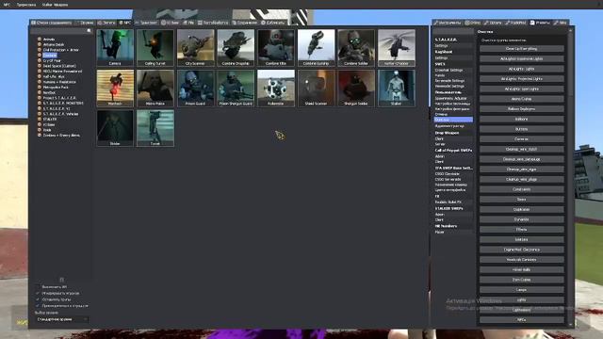Open the 'Списки соединения' spawn list tab

click(x=52, y=23)
